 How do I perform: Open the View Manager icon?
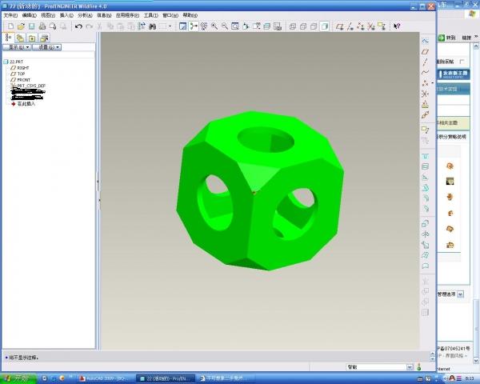(278, 26)
